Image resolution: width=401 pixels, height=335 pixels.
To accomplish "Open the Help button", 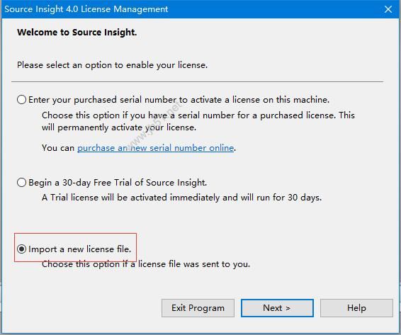I will (356, 308).
